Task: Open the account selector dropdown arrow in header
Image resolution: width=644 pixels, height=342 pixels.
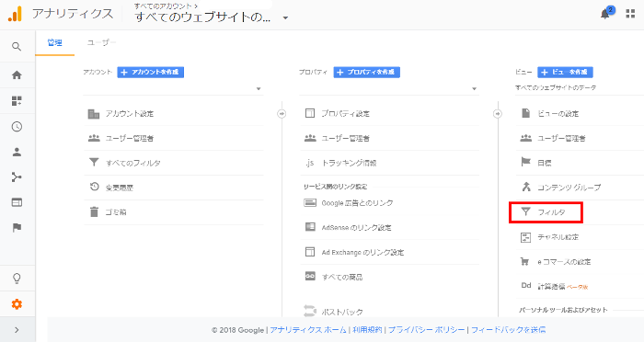Action: tap(285, 18)
